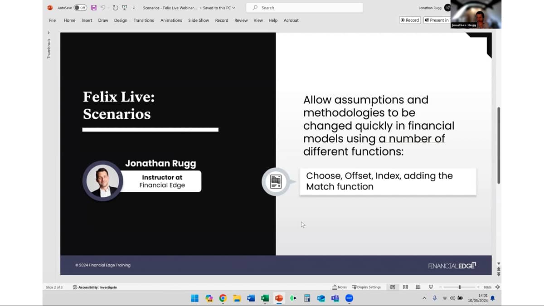The width and height of the screenshot is (544, 306).
Task: Open the View tab
Action: pos(258,20)
